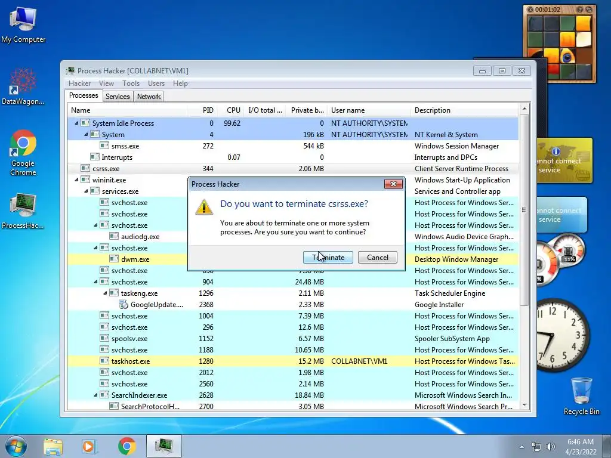
Task: Click scrollbar up arrow in process list
Action: [x=524, y=109]
